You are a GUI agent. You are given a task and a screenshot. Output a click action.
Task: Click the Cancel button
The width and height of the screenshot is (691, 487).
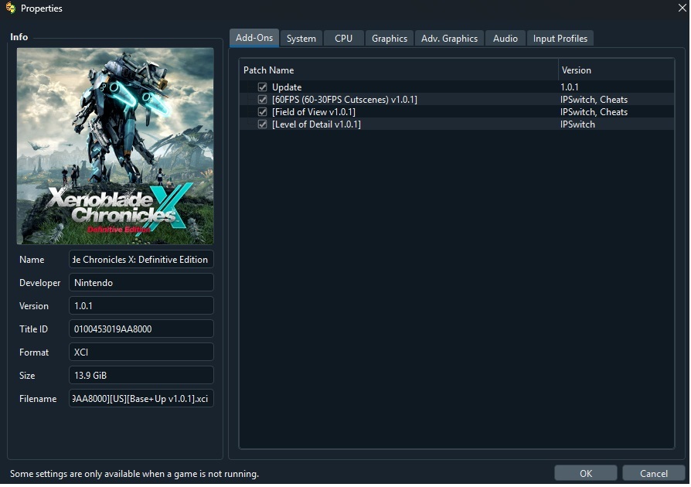click(x=654, y=473)
